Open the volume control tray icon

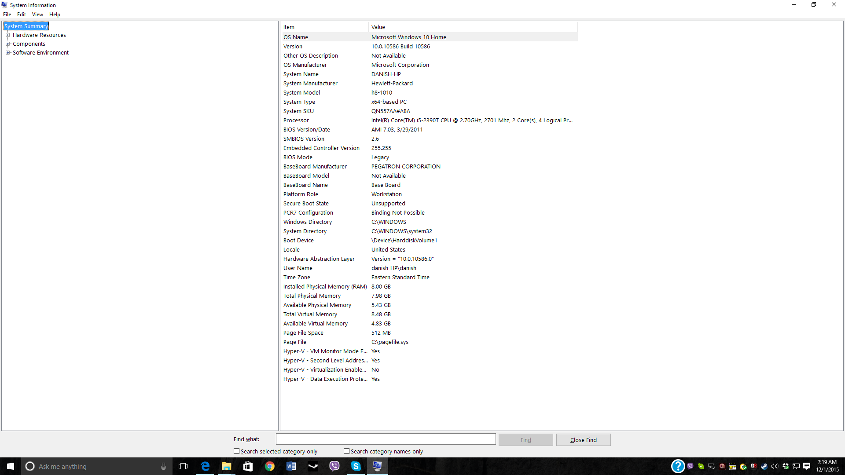point(775,466)
